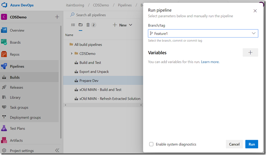Open Deployment groups in sidebar
The image size is (266, 155).
tap(25, 117)
